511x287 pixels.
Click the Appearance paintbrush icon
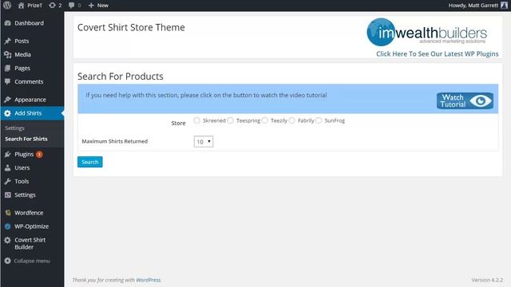pyautogui.click(x=8, y=100)
